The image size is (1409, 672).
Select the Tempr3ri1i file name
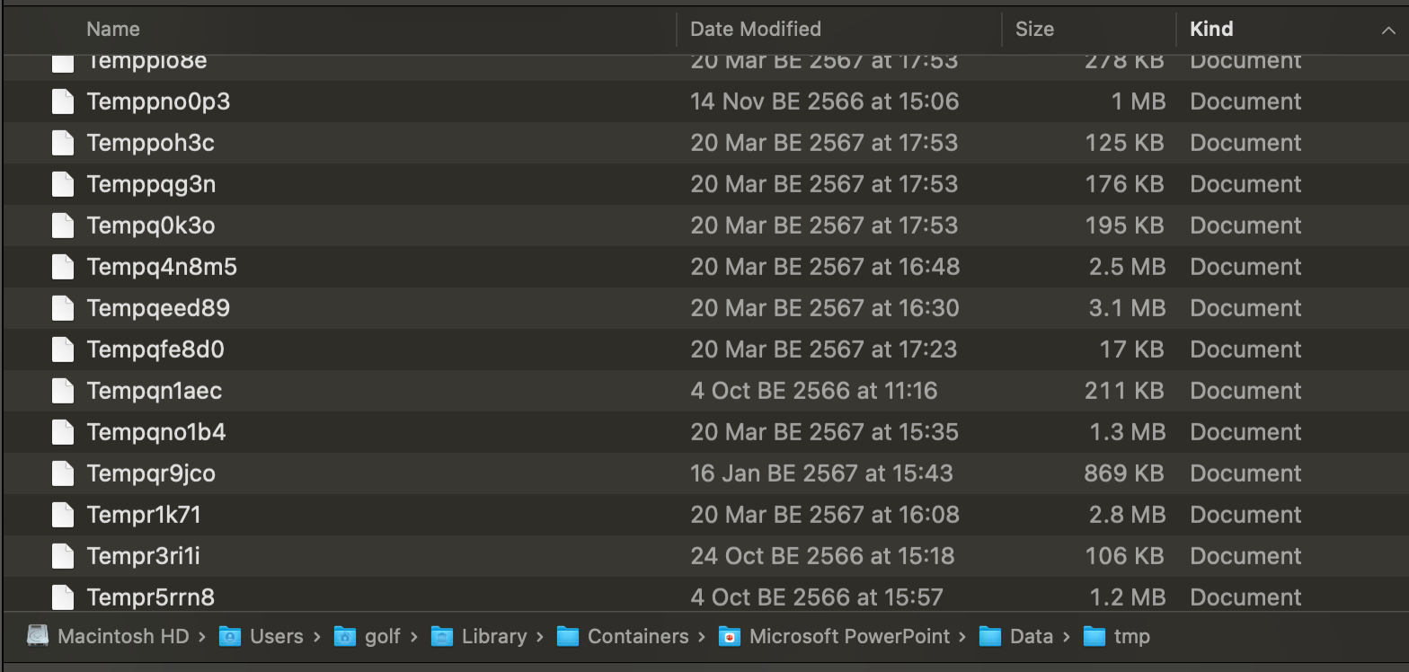tap(143, 556)
